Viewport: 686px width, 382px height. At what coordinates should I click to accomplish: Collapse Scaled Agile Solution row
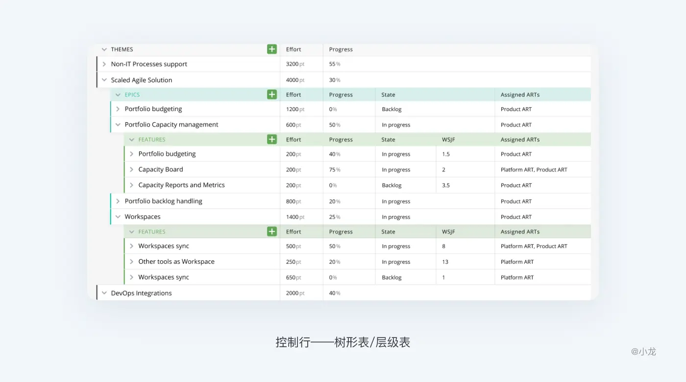(x=104, y=80)
